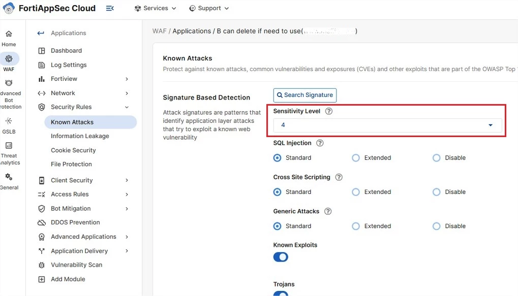Click the Access Rules icon
Image resolution: width=518 pixels, height=296 pixels.
tap(42, 194)
